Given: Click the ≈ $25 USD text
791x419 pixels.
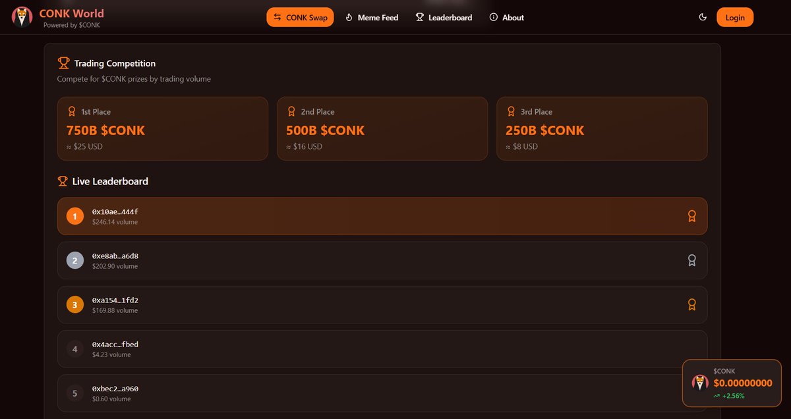Looking at the screenshot, I should coord(84,146).
